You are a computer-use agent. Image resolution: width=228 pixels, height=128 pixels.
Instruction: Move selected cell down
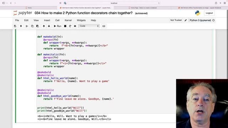49,26
